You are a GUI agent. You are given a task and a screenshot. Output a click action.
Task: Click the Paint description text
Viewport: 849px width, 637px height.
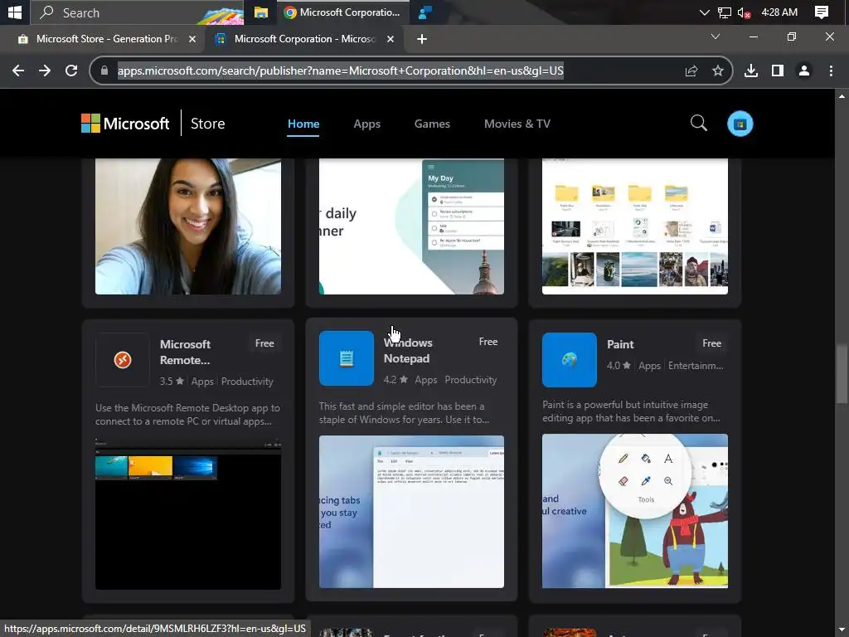pyautogui.click(x=631, y=411)
